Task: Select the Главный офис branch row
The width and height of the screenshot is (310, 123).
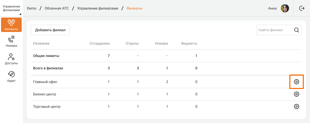Action: tap(45, 82)
